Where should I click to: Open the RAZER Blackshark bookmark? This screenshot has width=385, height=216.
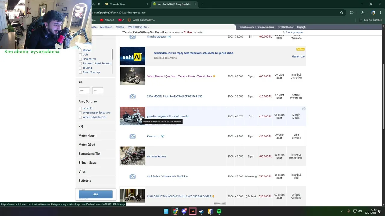click(x=141, y=20)
